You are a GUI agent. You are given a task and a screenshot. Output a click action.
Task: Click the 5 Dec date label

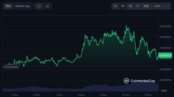click(15, 95)
